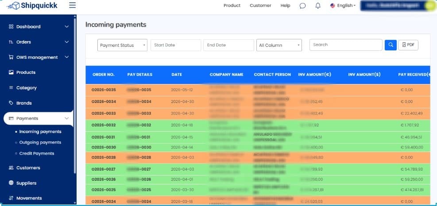Click the OWS management cart icon
Screen dimensions: 437x206
[11, 57]
